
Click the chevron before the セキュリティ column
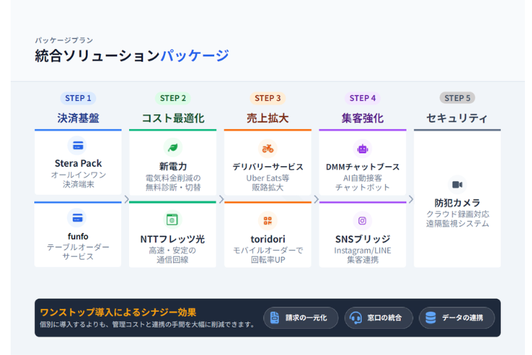[411, 200]
